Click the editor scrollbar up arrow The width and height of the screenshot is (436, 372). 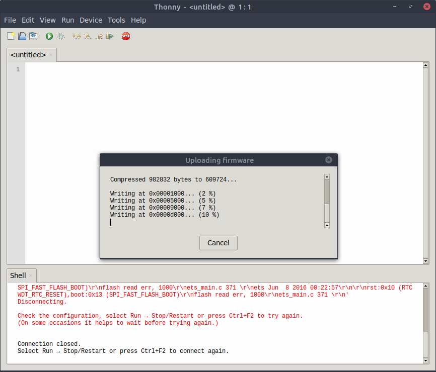coord(425,65)
